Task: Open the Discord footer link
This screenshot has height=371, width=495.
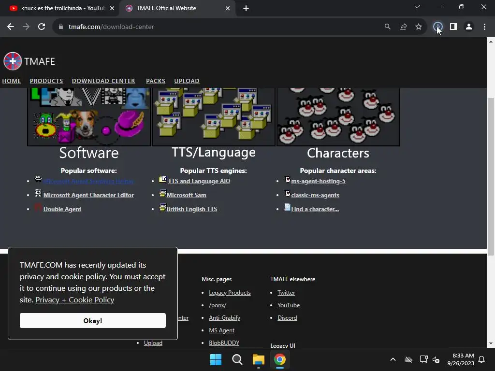Action: coord(287,318)
